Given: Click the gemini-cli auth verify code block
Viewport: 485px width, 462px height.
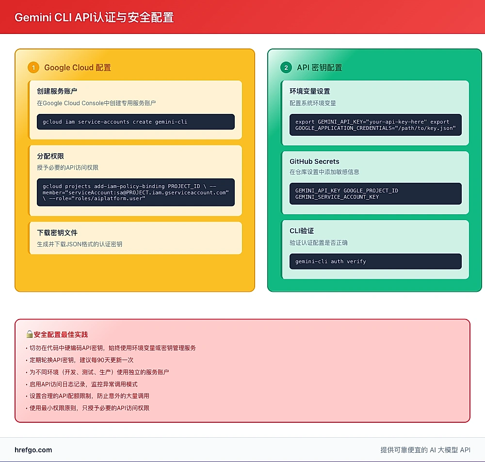Looking at the screenshot, I should (x=375, y=261).
